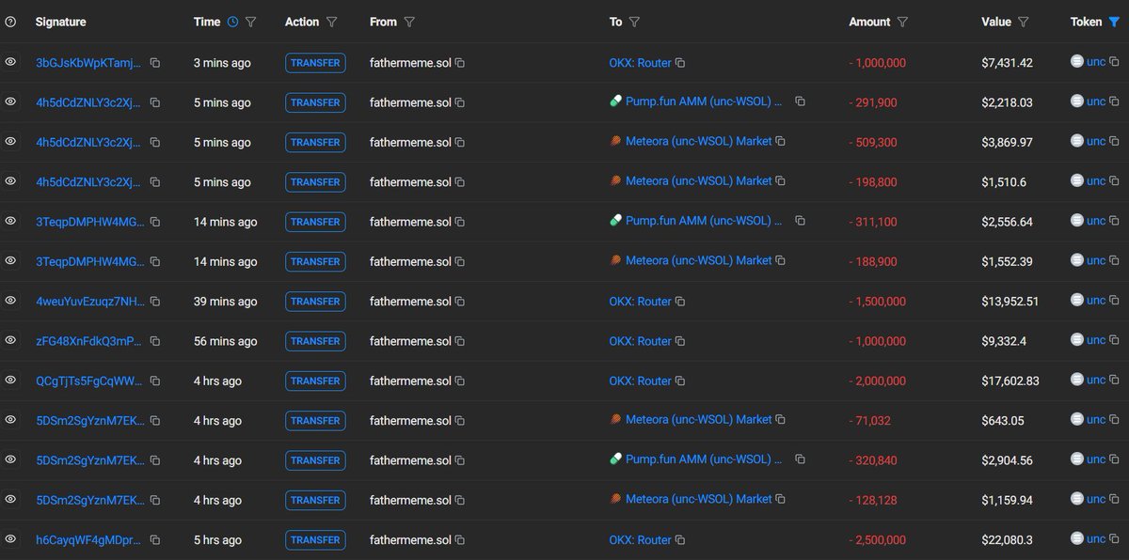Image resolution: width=1129 pixels, height=560 pixels.
Task: Open the active blue Token column filter
Action: 1115,22
